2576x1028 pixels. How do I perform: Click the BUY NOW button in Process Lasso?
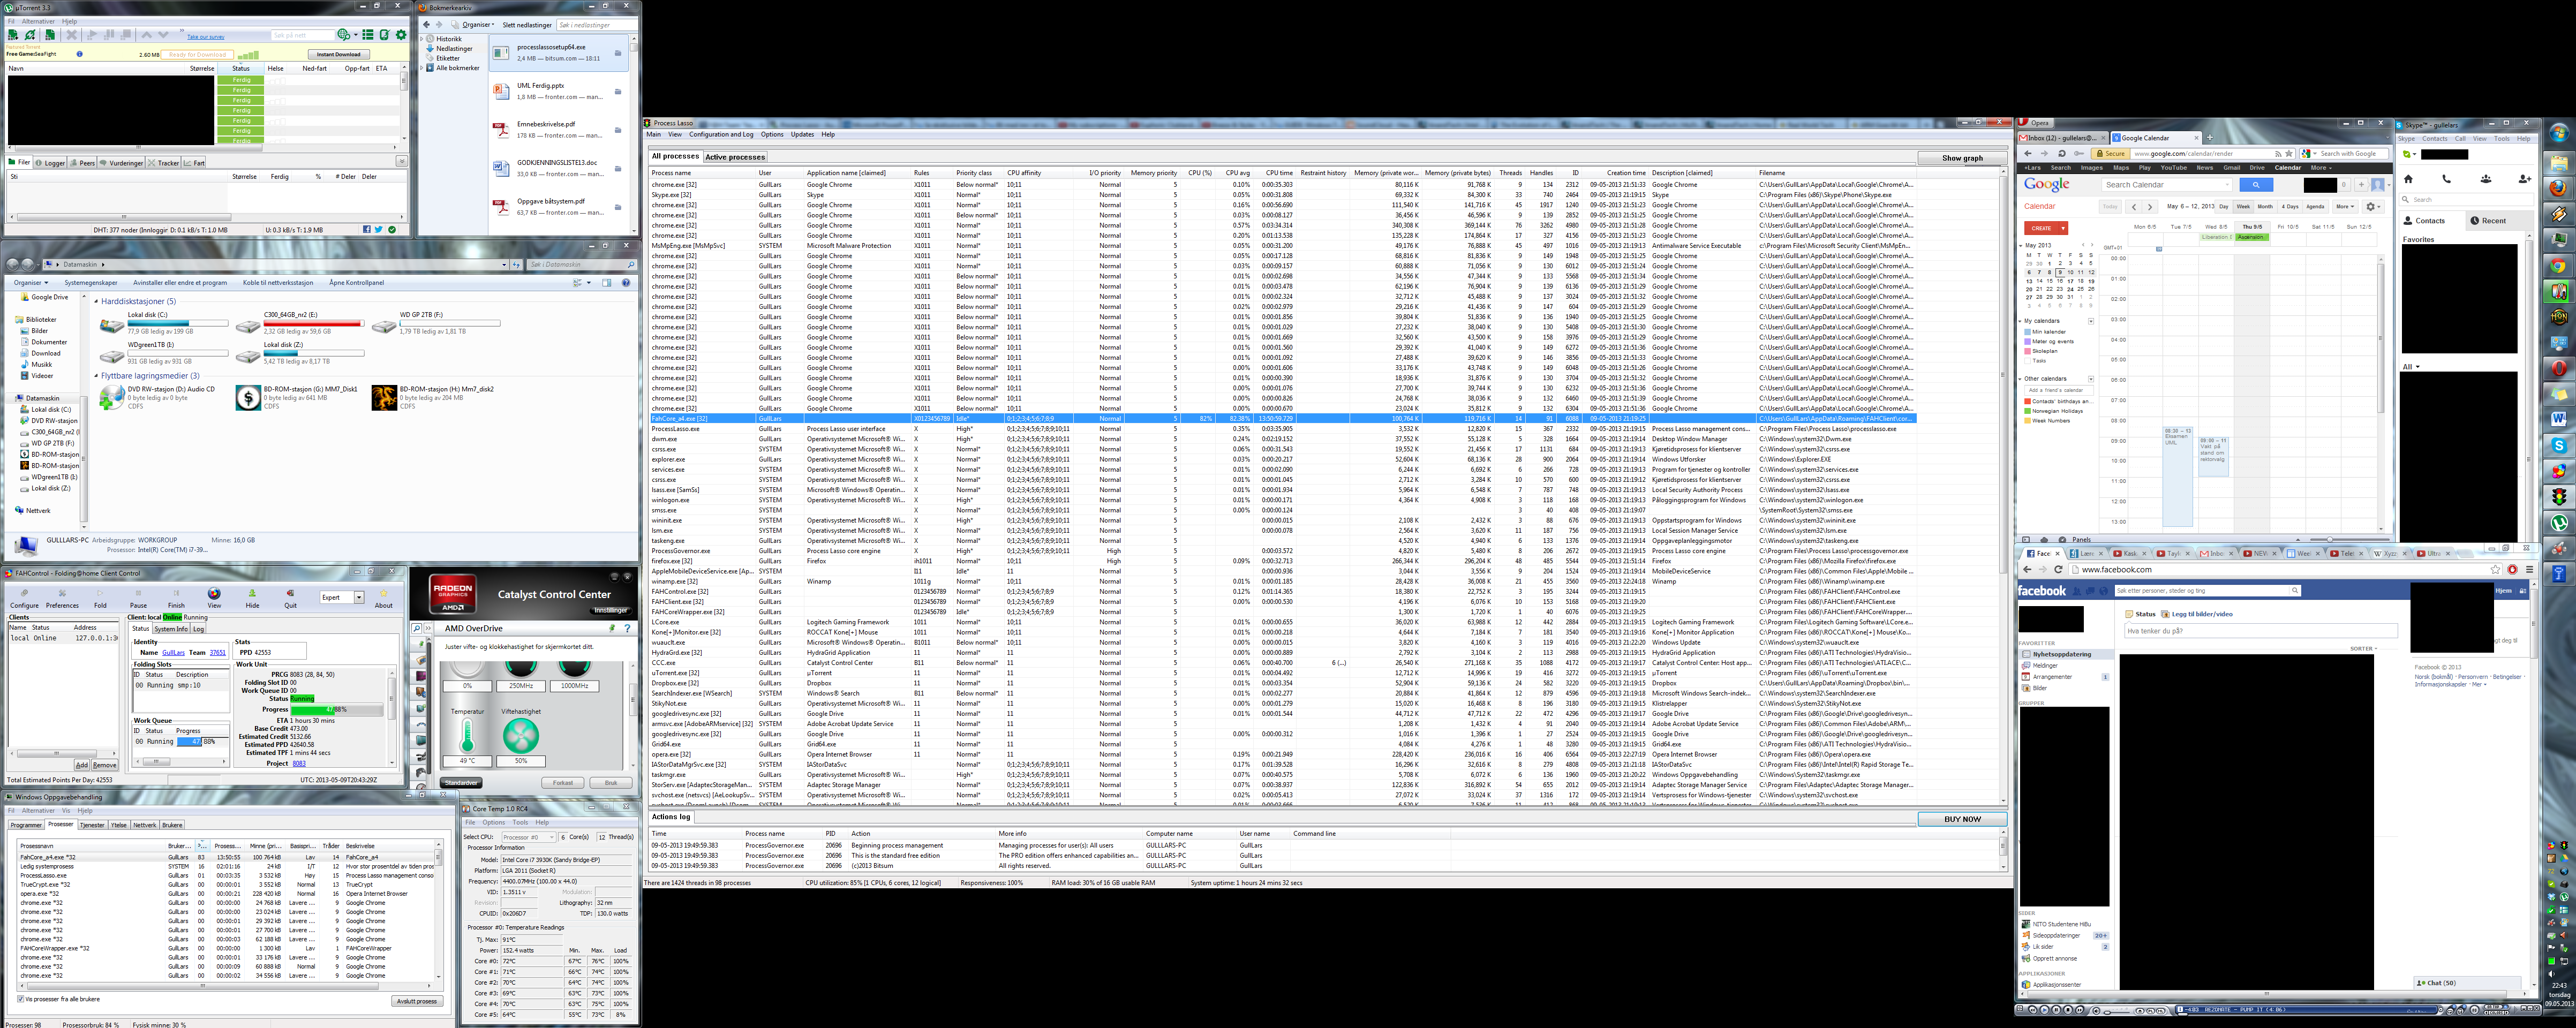pos(1962,819)
